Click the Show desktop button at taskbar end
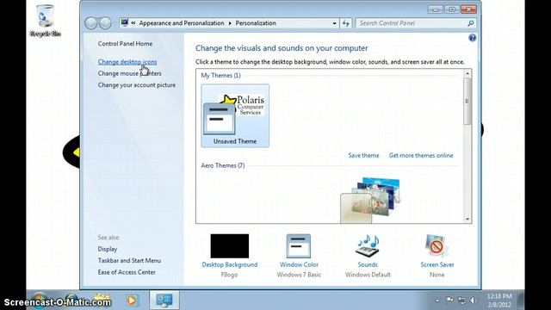The height and width of the screenshot is (310, 551). pos(522,301)
